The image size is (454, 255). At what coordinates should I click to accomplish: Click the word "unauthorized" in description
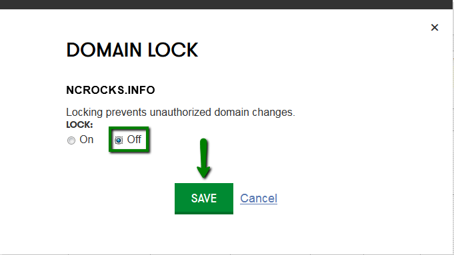[181, 112]
